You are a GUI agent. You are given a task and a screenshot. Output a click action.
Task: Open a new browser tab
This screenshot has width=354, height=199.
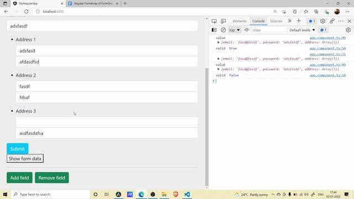pyautogui.click(x=125, y=3)
